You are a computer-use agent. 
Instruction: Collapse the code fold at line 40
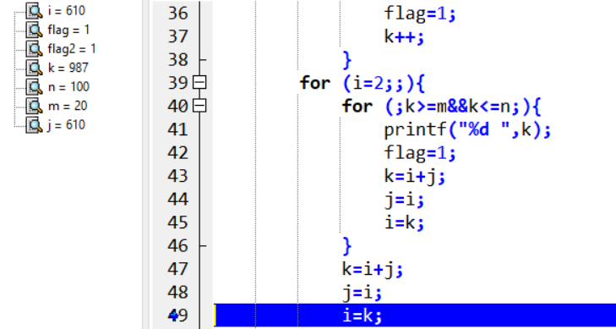pos(199,106)
